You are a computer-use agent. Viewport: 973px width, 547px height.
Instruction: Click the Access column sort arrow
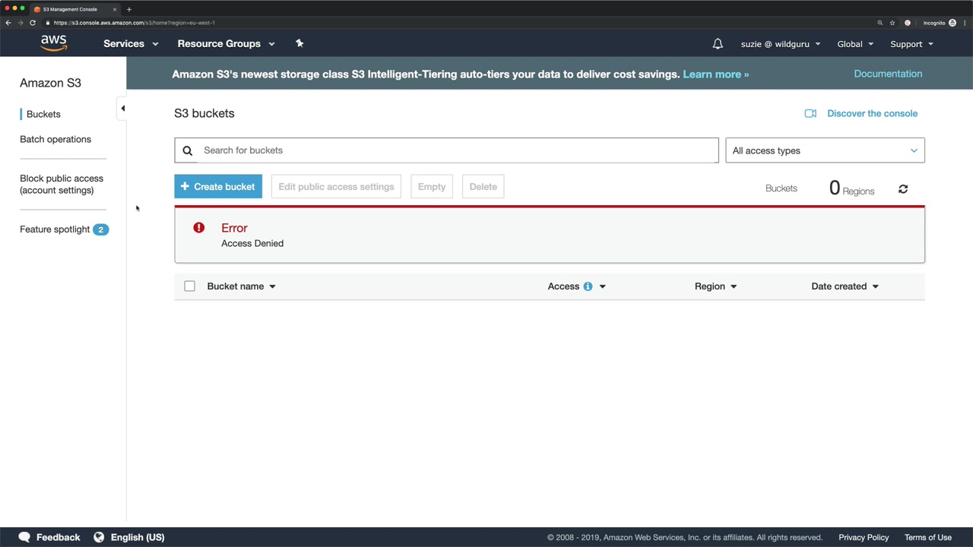[602, 286]
